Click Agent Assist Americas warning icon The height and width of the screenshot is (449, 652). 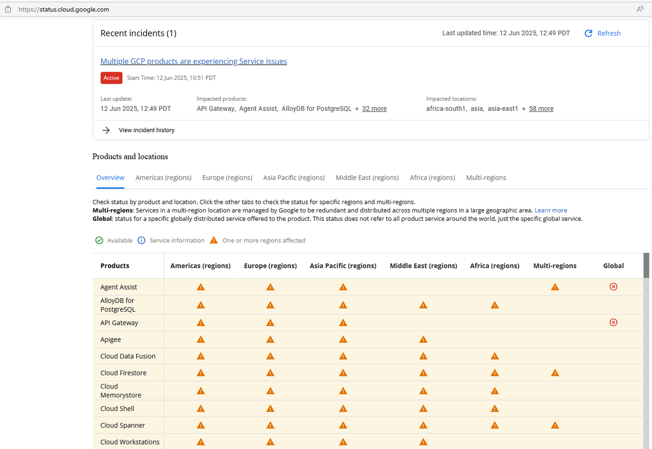(x=200, y=287)
